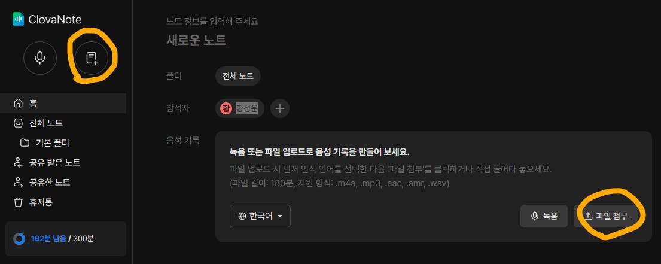Click the 녹음 record button

tap(544, 216)
